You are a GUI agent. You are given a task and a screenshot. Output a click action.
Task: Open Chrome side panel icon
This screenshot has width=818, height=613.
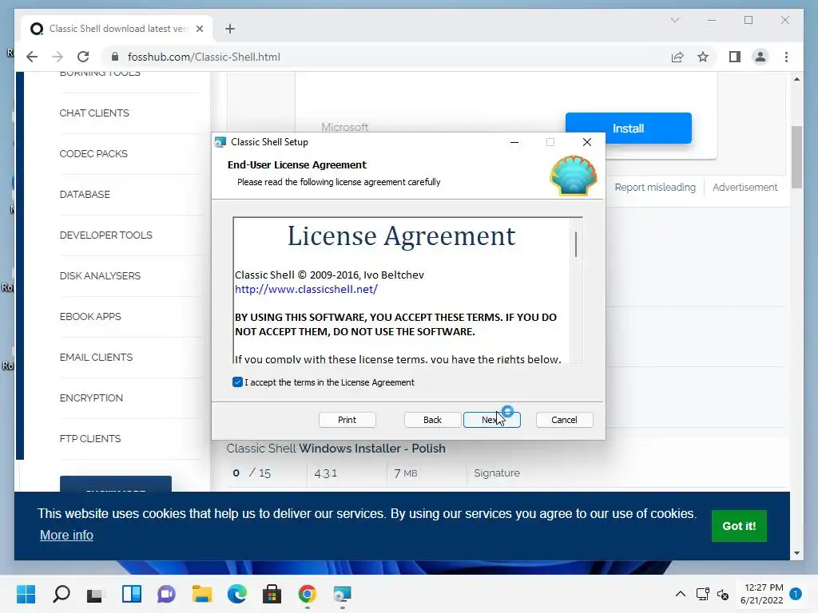(735, 57)
